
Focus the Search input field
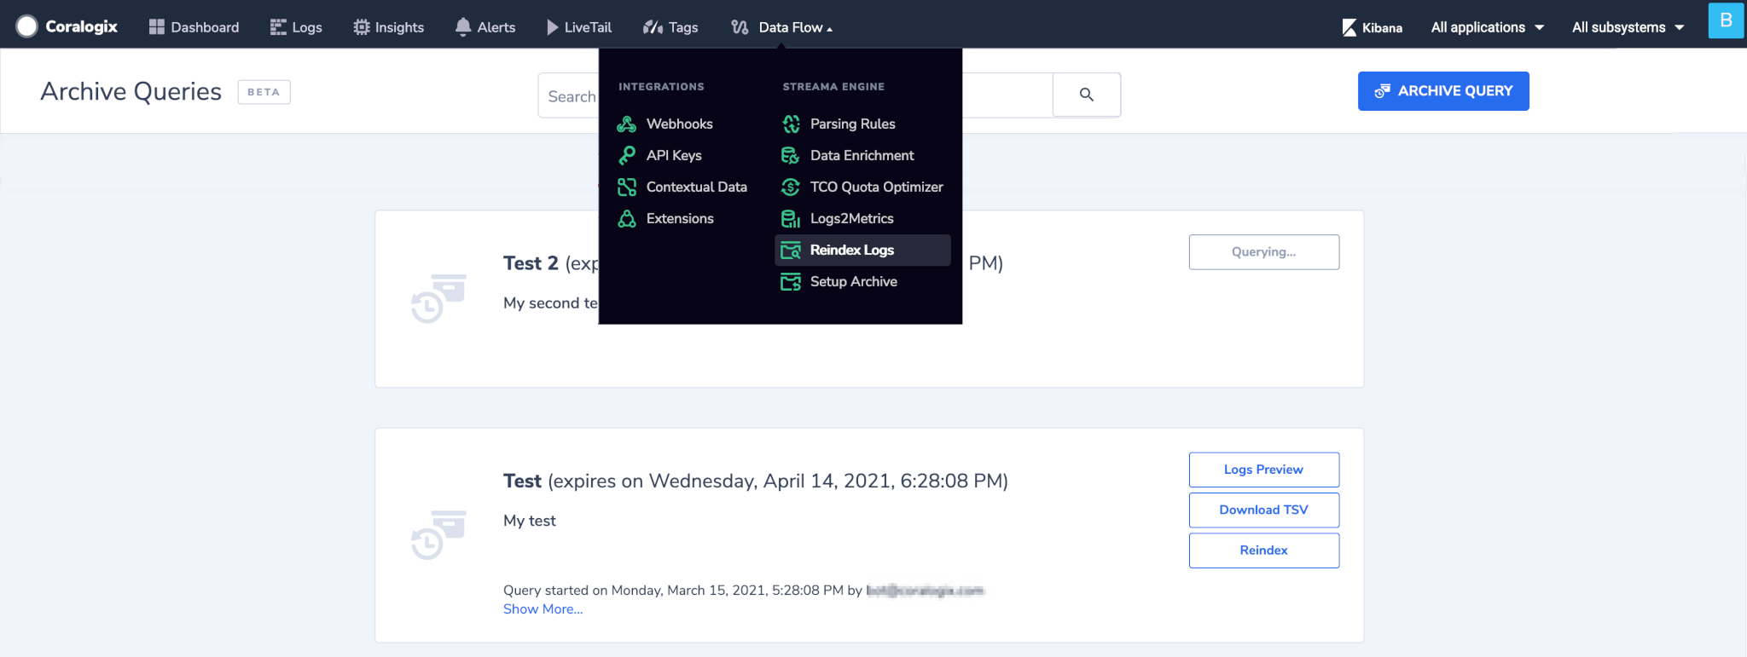[x=795, y=95]
